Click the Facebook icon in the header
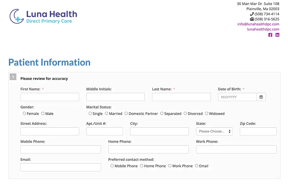288x185 pixels. point(270,35)
